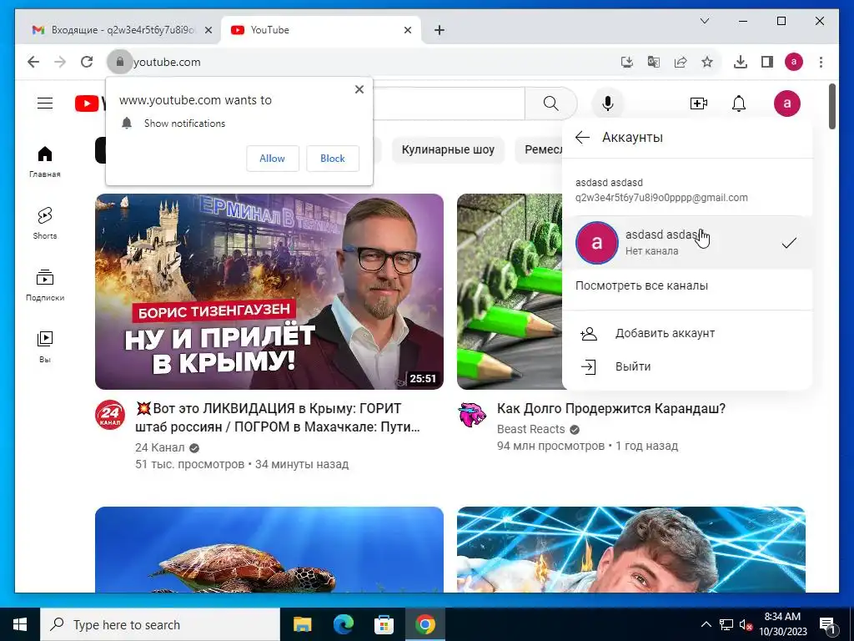
Task: Start voice search with the microphone icon
Action: (607, 103)
